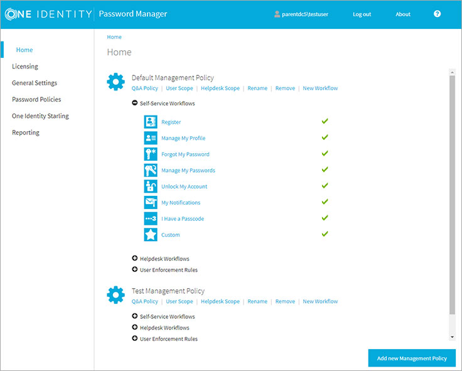Open Q&A Policy for Default Management Policy

(144, 88)
